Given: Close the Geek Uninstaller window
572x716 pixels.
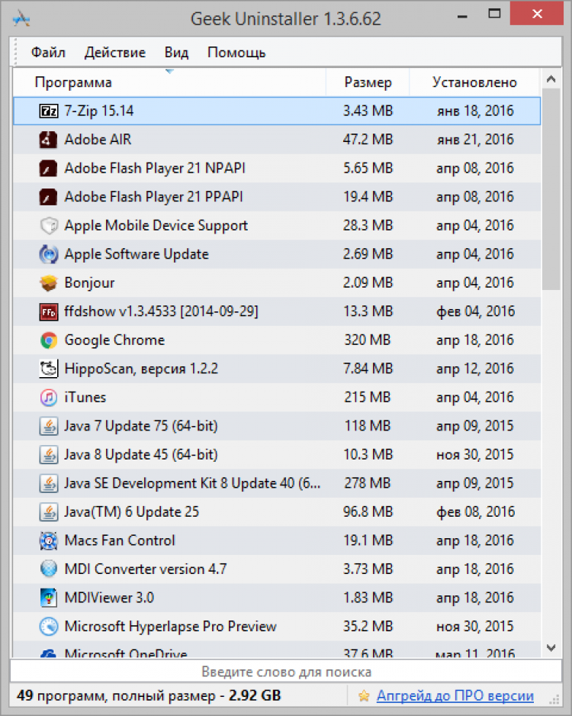Looking at the screenshot, I should tap(537, 14).
